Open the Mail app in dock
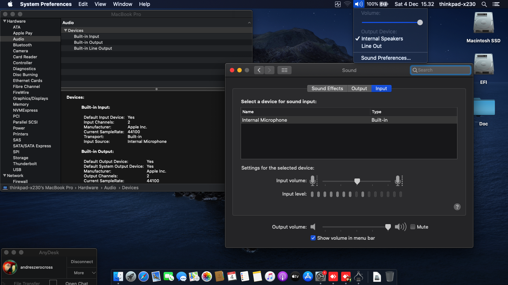 tap(156, 276)
